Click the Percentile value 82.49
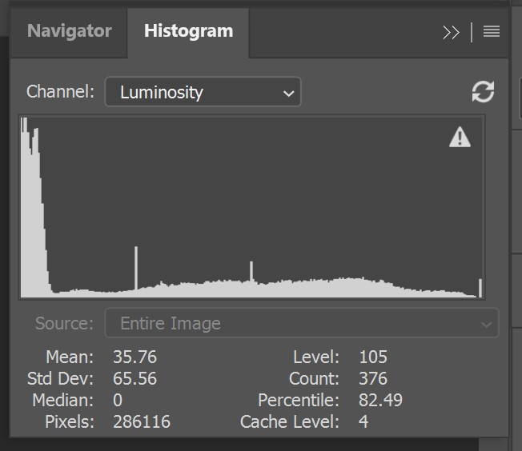Viewport: 522px width, 451px height. tap(380, 400)
